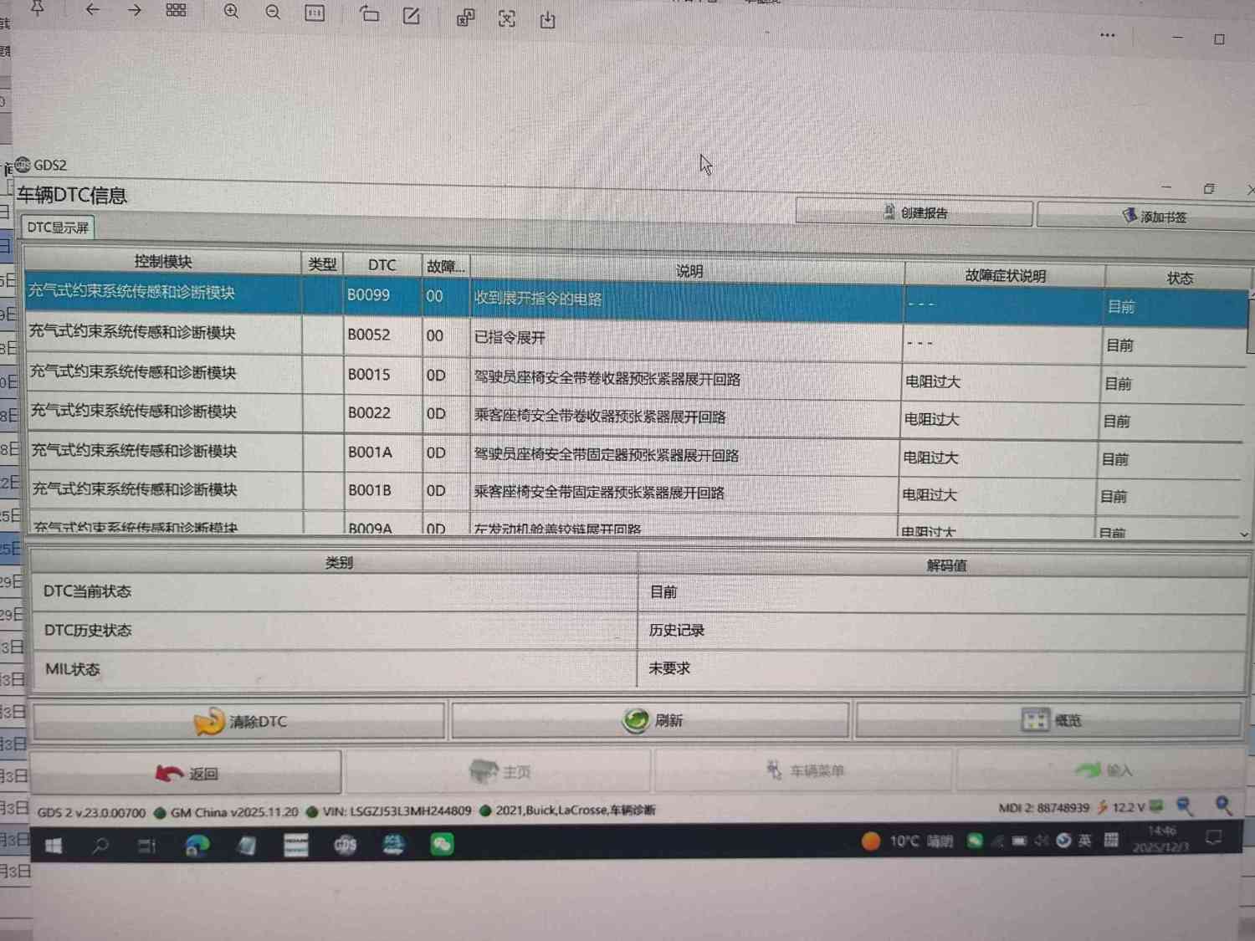Click the 添加书签 bookmark button

click(x=1153, y=217)
